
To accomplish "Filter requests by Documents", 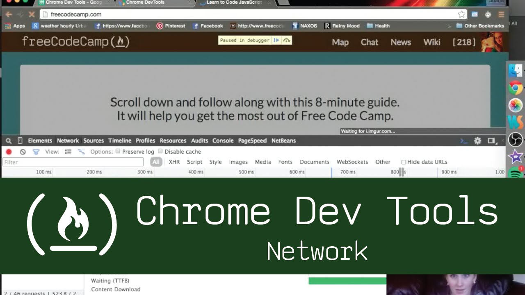I will [x=315, y=162].
